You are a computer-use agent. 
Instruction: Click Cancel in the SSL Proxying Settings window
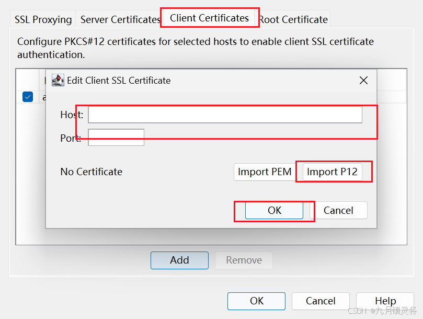point(321,301)
